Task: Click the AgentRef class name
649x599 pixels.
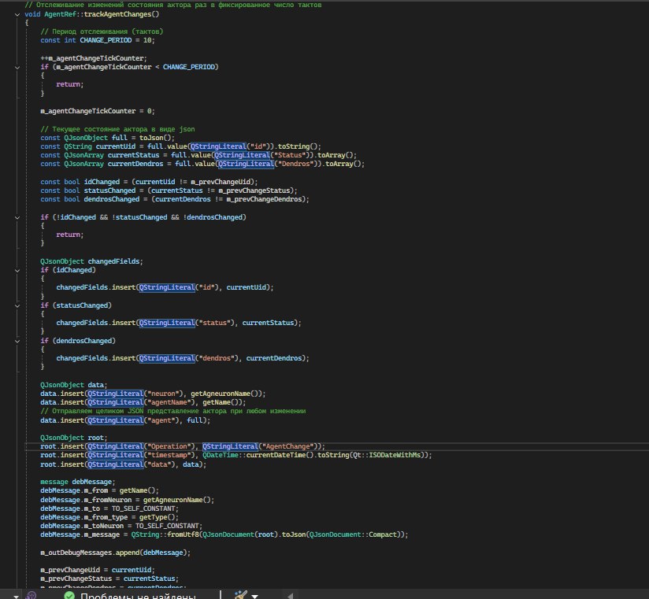Action: click(46, 14)
